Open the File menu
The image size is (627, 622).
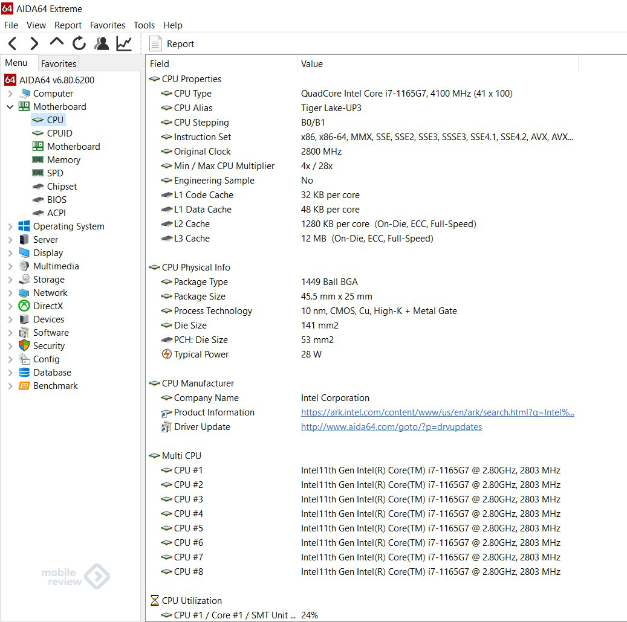tap(11, 25)
